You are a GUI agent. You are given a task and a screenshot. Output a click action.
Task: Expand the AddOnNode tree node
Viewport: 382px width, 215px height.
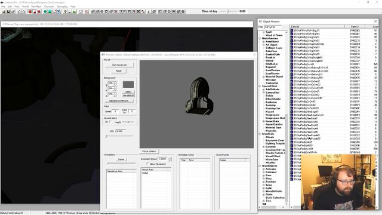(264, 90)
